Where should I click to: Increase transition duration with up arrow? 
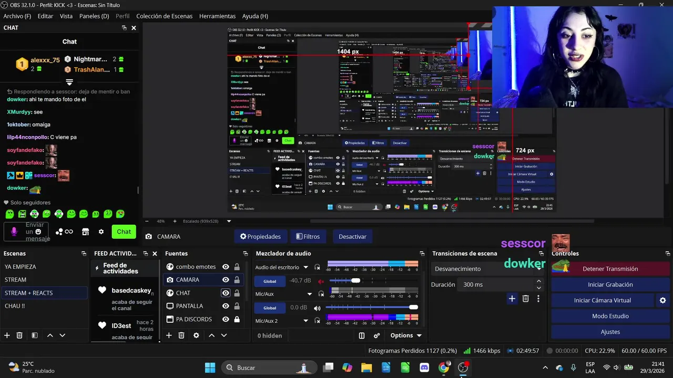click(x=539, y=281)
